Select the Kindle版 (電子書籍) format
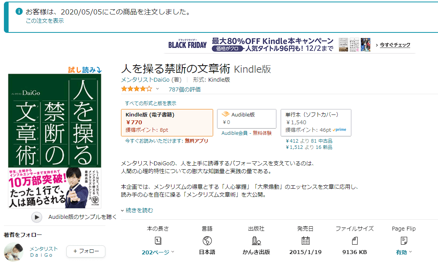The image size is (438, 263). point(167,122)
